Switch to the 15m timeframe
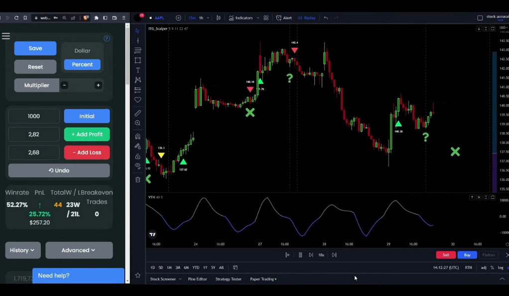Screen dimensions: 509x296 click(192, 18)
